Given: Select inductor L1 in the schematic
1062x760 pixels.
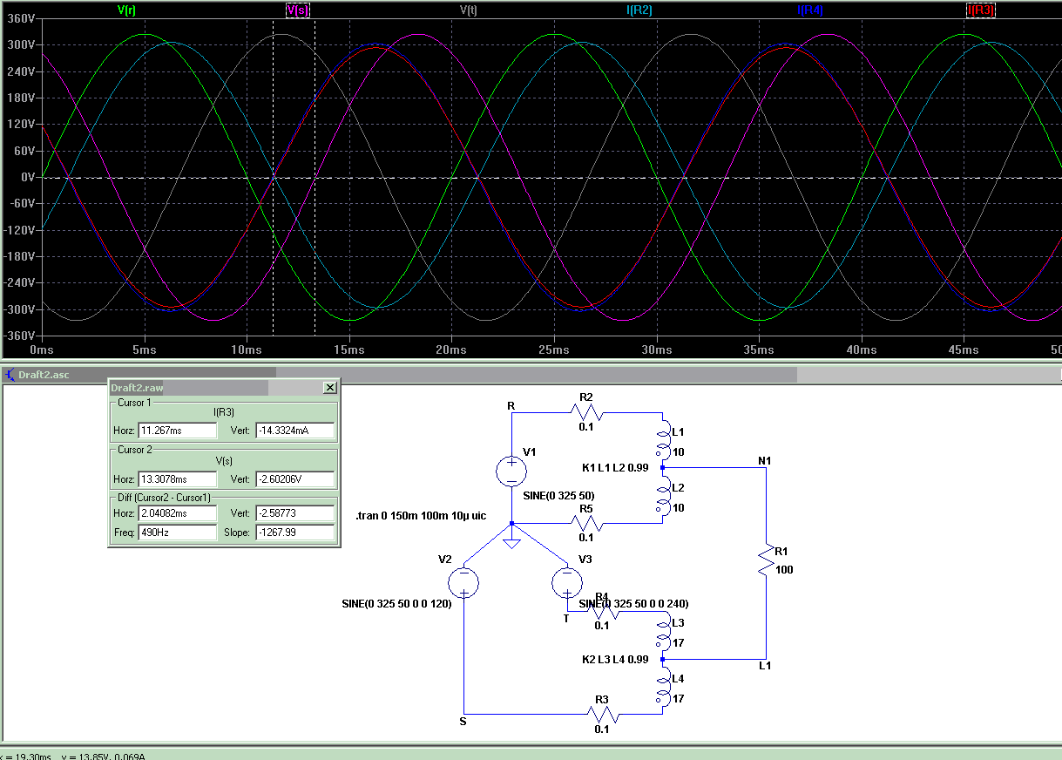Looking at the screenshot, I should [x=663, y=441].
